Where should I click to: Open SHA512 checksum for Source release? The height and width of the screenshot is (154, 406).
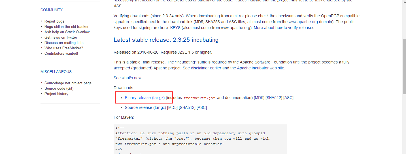[187, 107]
